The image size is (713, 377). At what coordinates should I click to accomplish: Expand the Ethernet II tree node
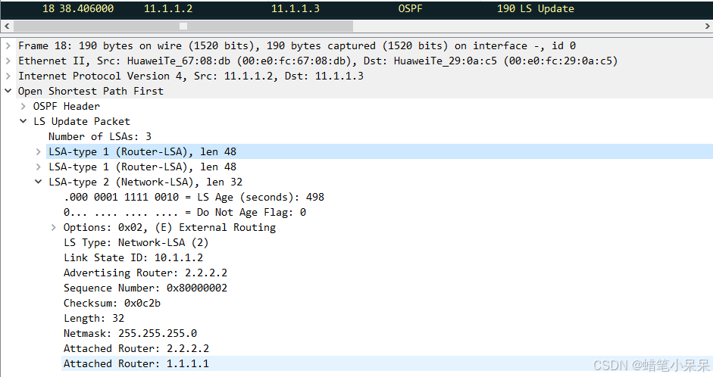pos(8,61)
